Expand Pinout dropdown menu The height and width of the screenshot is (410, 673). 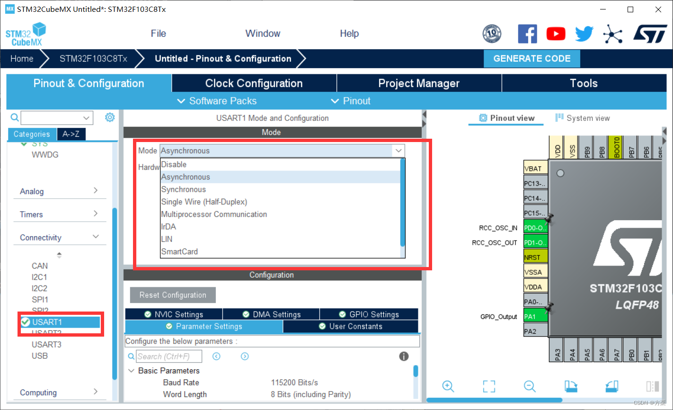pyautogui.click(x=351, y=101)
